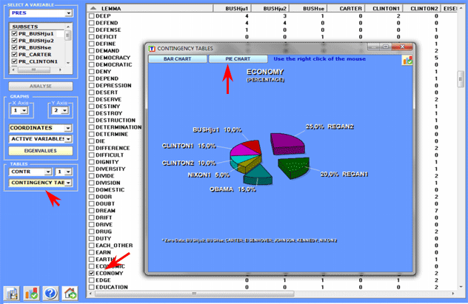Click the DETERMINATION lemma row
This screenshot has height=304, width=468.
point(118,127)
